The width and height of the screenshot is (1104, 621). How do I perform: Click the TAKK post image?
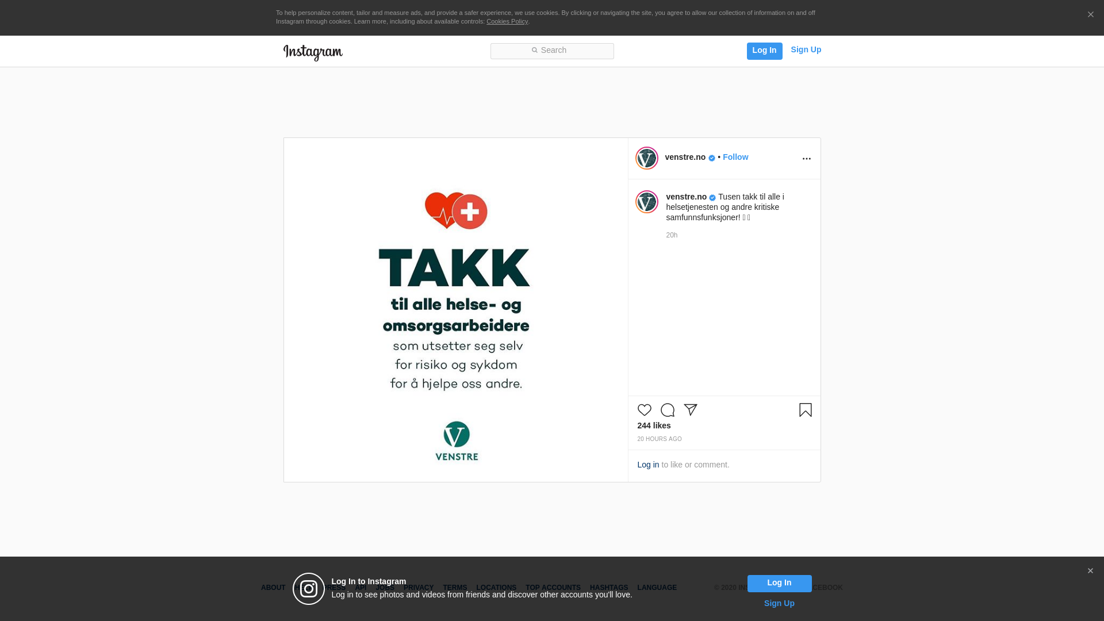point(455,310)
